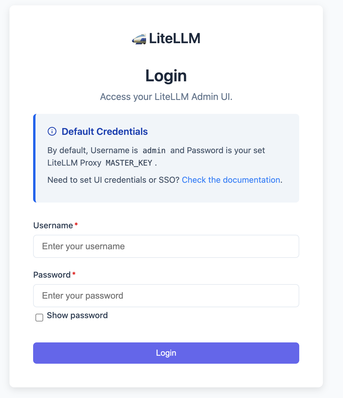Click the blue accent bar of info box
This screenshot has height=398, width=343.
pos(34,158)
